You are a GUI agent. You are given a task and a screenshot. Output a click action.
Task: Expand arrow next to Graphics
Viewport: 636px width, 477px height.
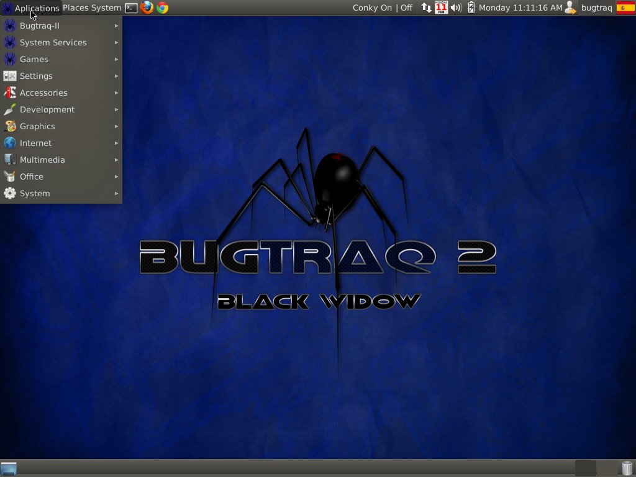[x=116, y=126]
